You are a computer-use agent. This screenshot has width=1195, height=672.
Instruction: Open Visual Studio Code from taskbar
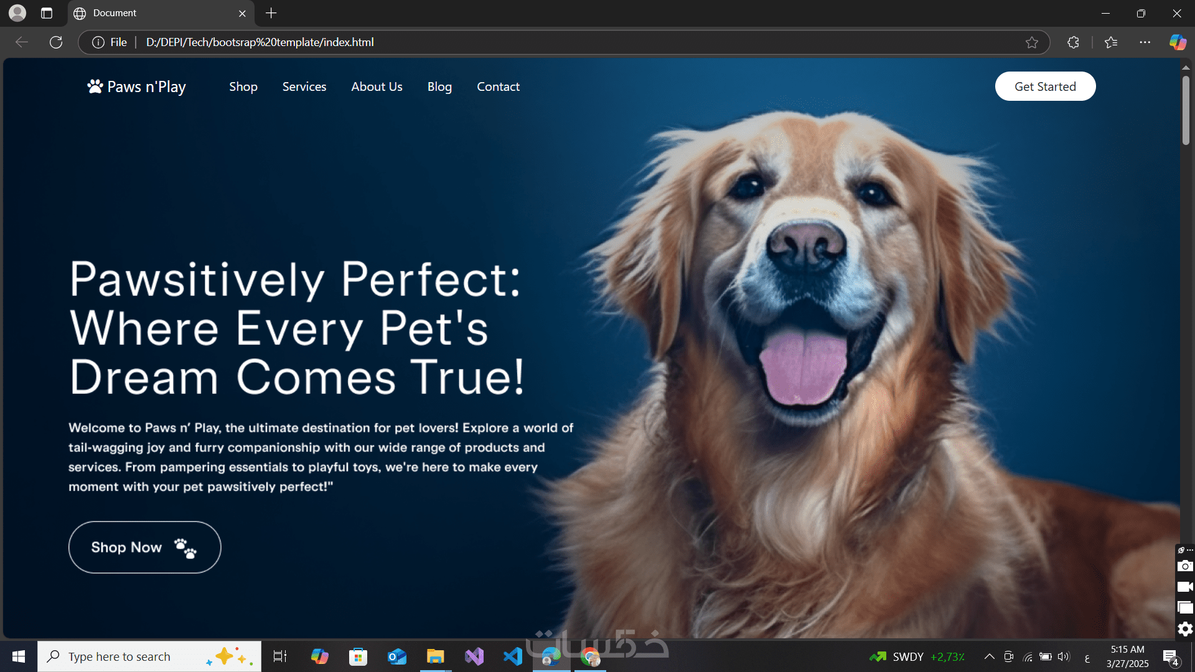click(x=513, y=656)
